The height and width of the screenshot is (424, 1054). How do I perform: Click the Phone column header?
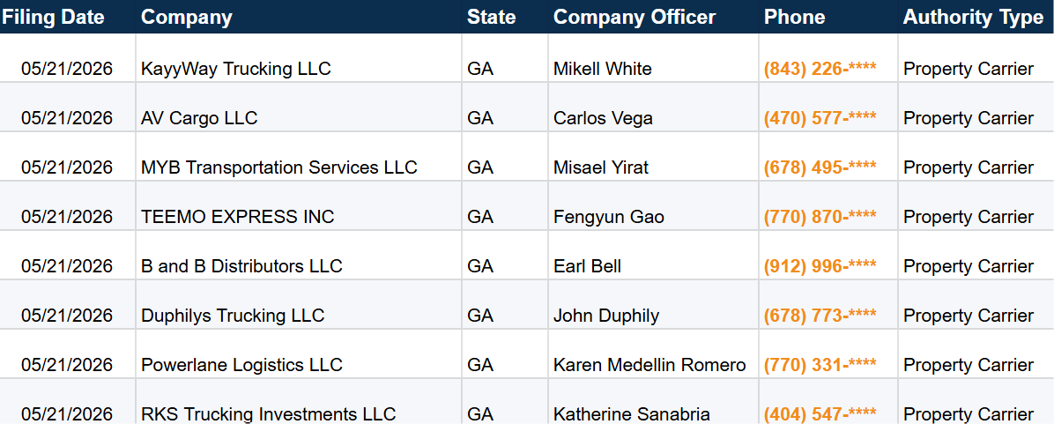(x=795, y=18)
